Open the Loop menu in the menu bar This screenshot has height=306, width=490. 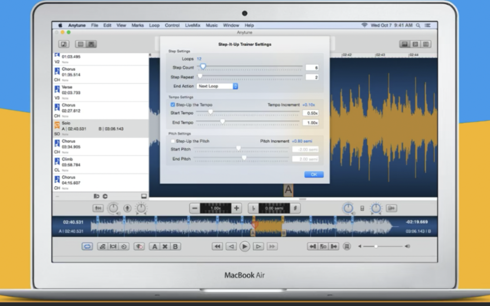(x=154, y=25)
